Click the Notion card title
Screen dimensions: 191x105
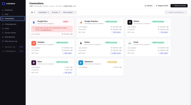click(87, 42)
